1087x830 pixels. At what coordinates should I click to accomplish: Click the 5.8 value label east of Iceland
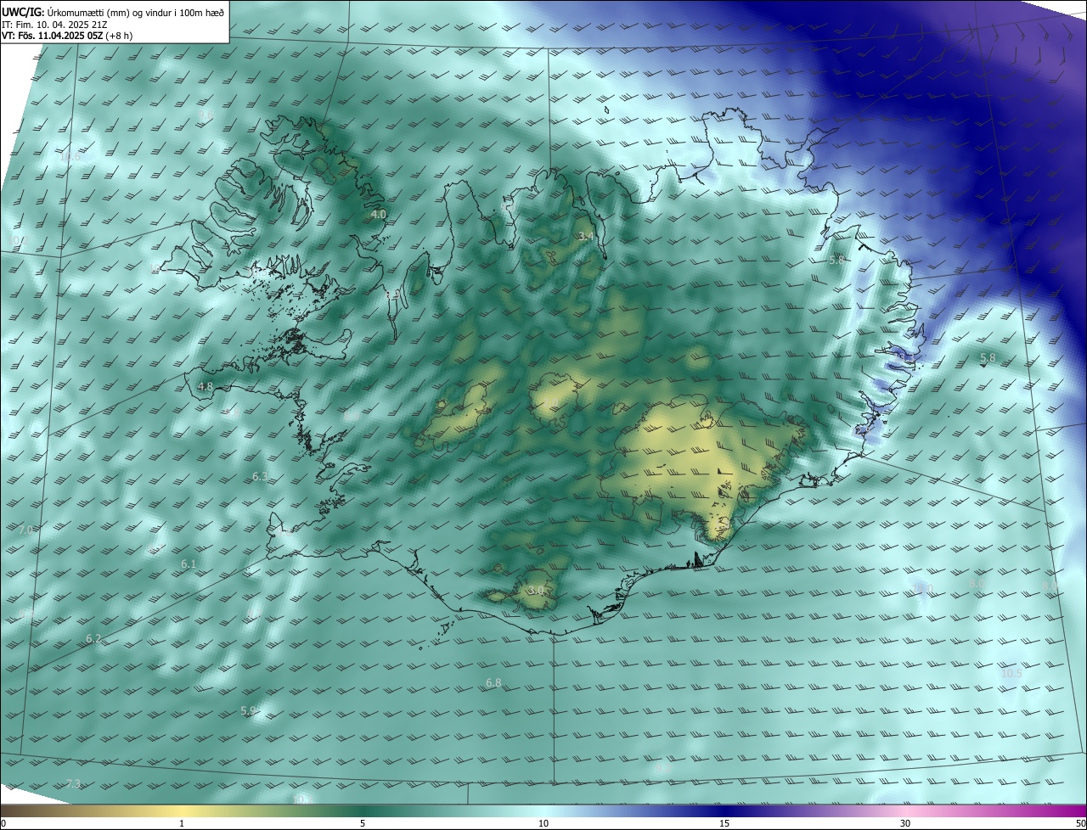(x=988, y=358)
